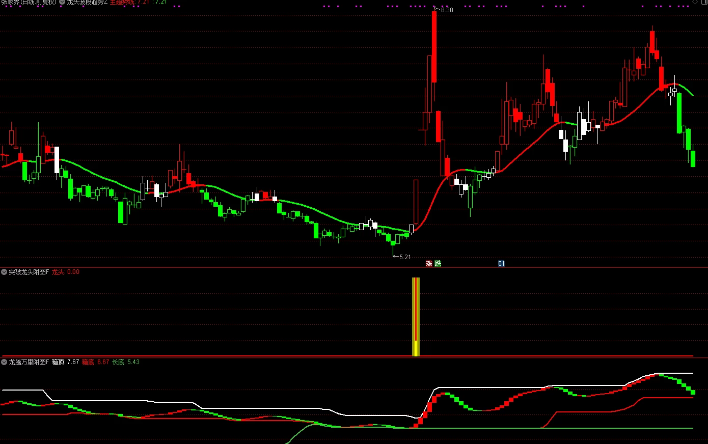Click the blue 财 marker below chart

[x=501, y=263]
